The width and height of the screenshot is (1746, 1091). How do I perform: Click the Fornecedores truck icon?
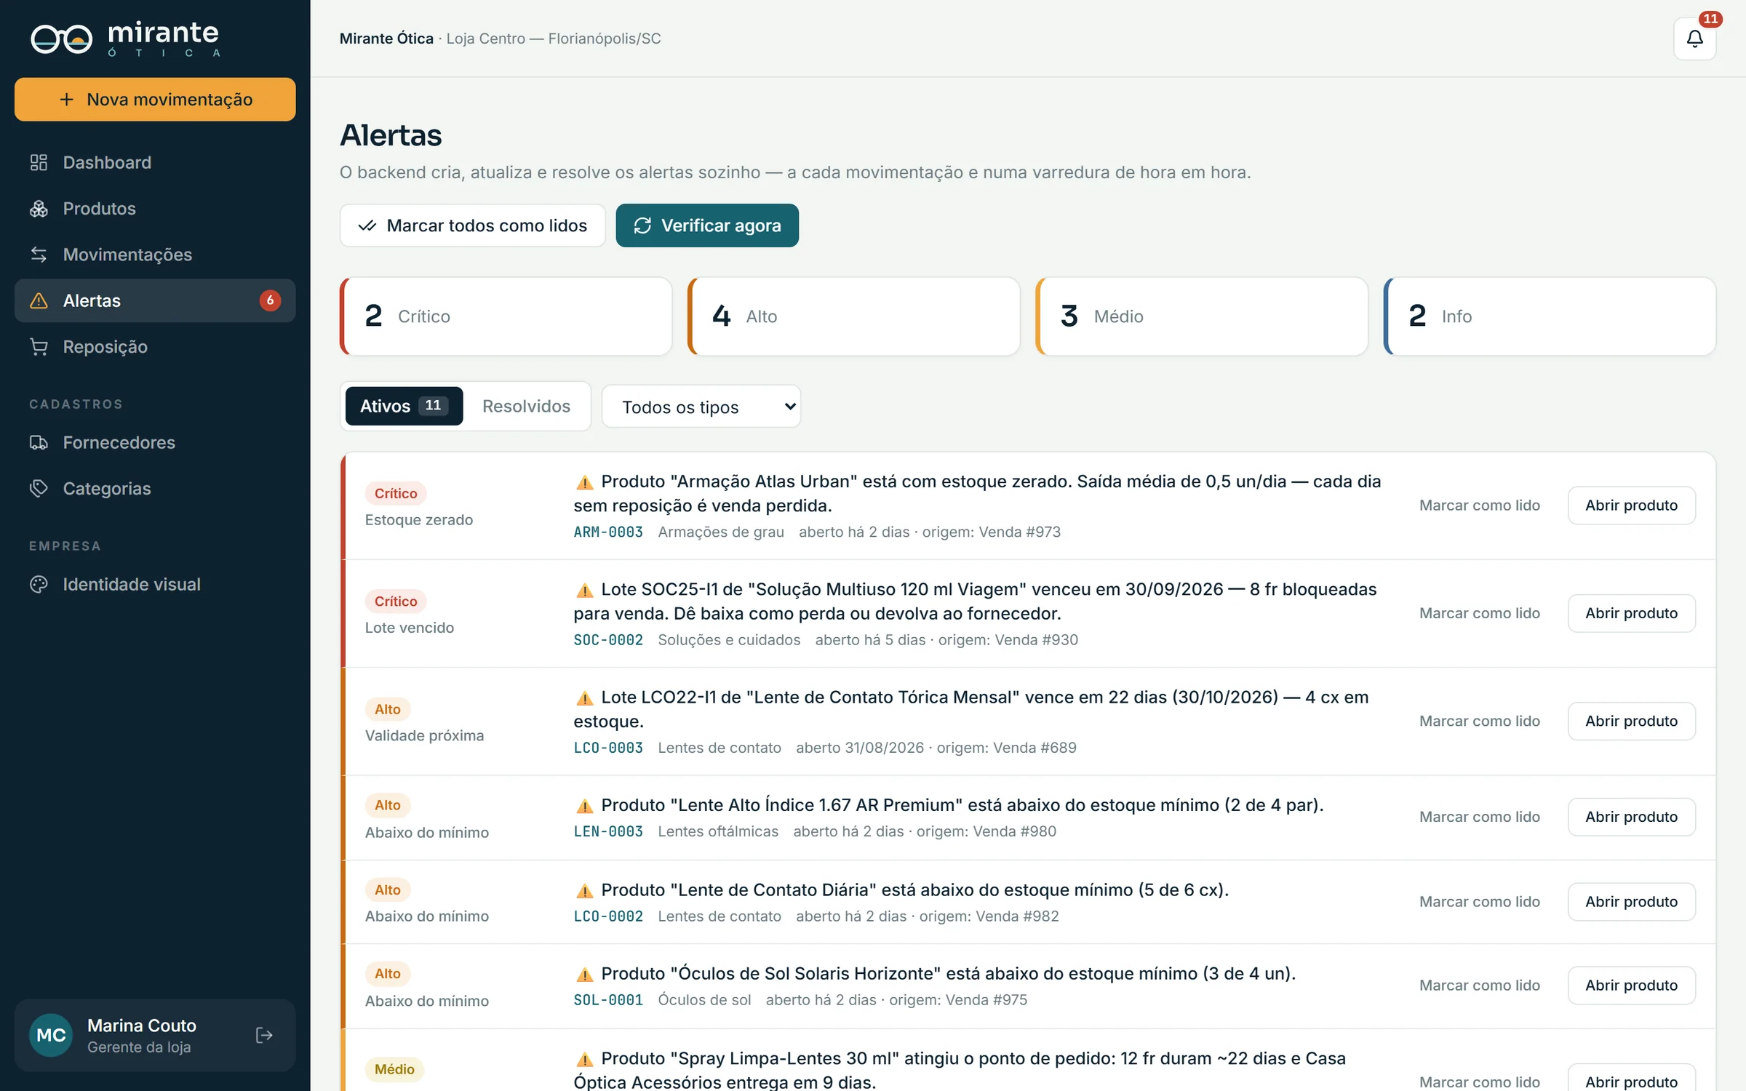39,442
